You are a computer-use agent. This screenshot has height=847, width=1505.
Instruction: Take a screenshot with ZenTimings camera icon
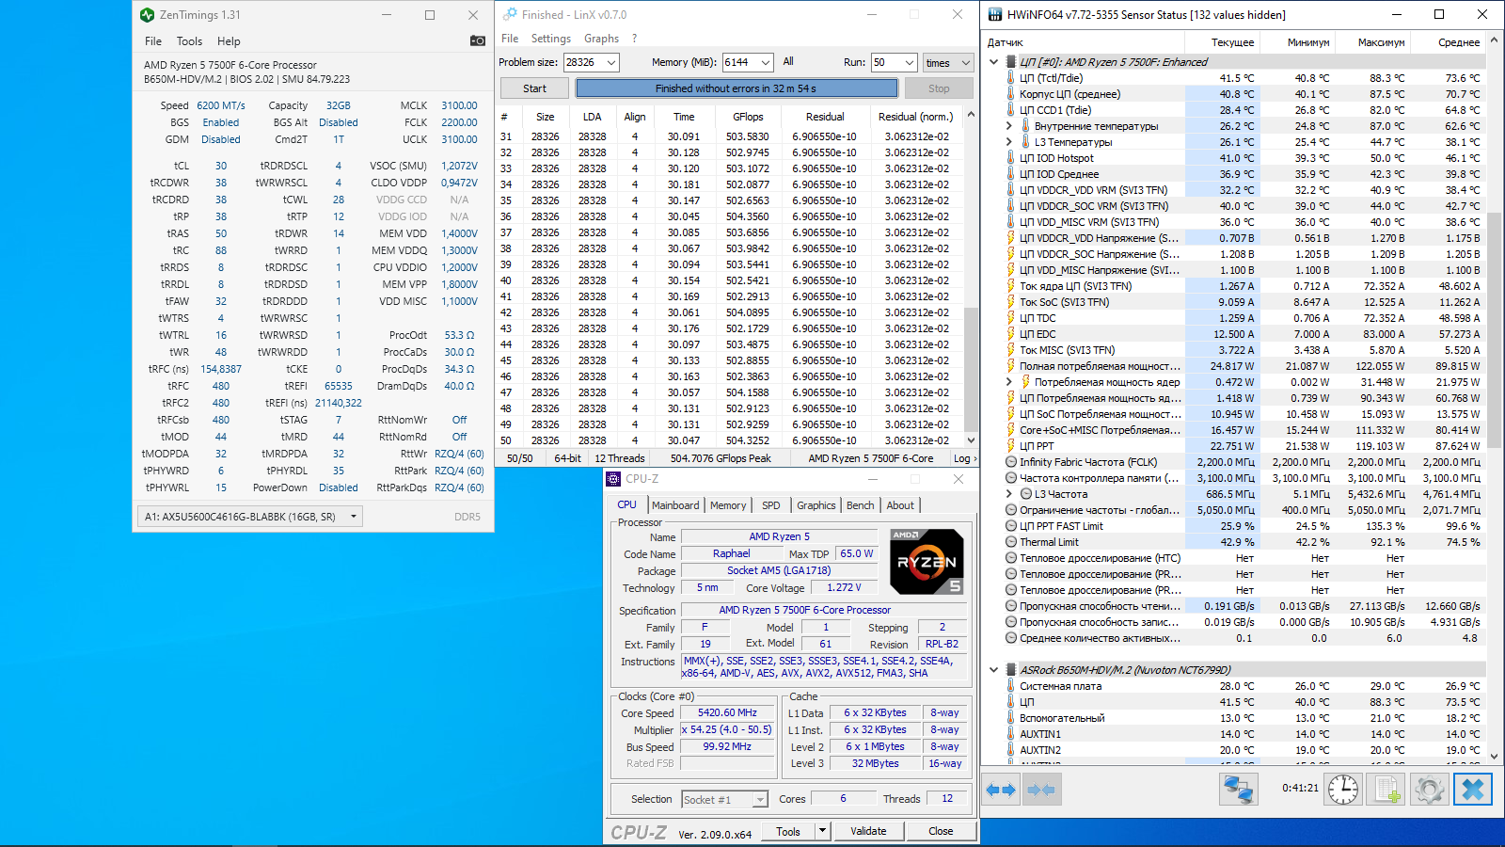coord(478,40)
